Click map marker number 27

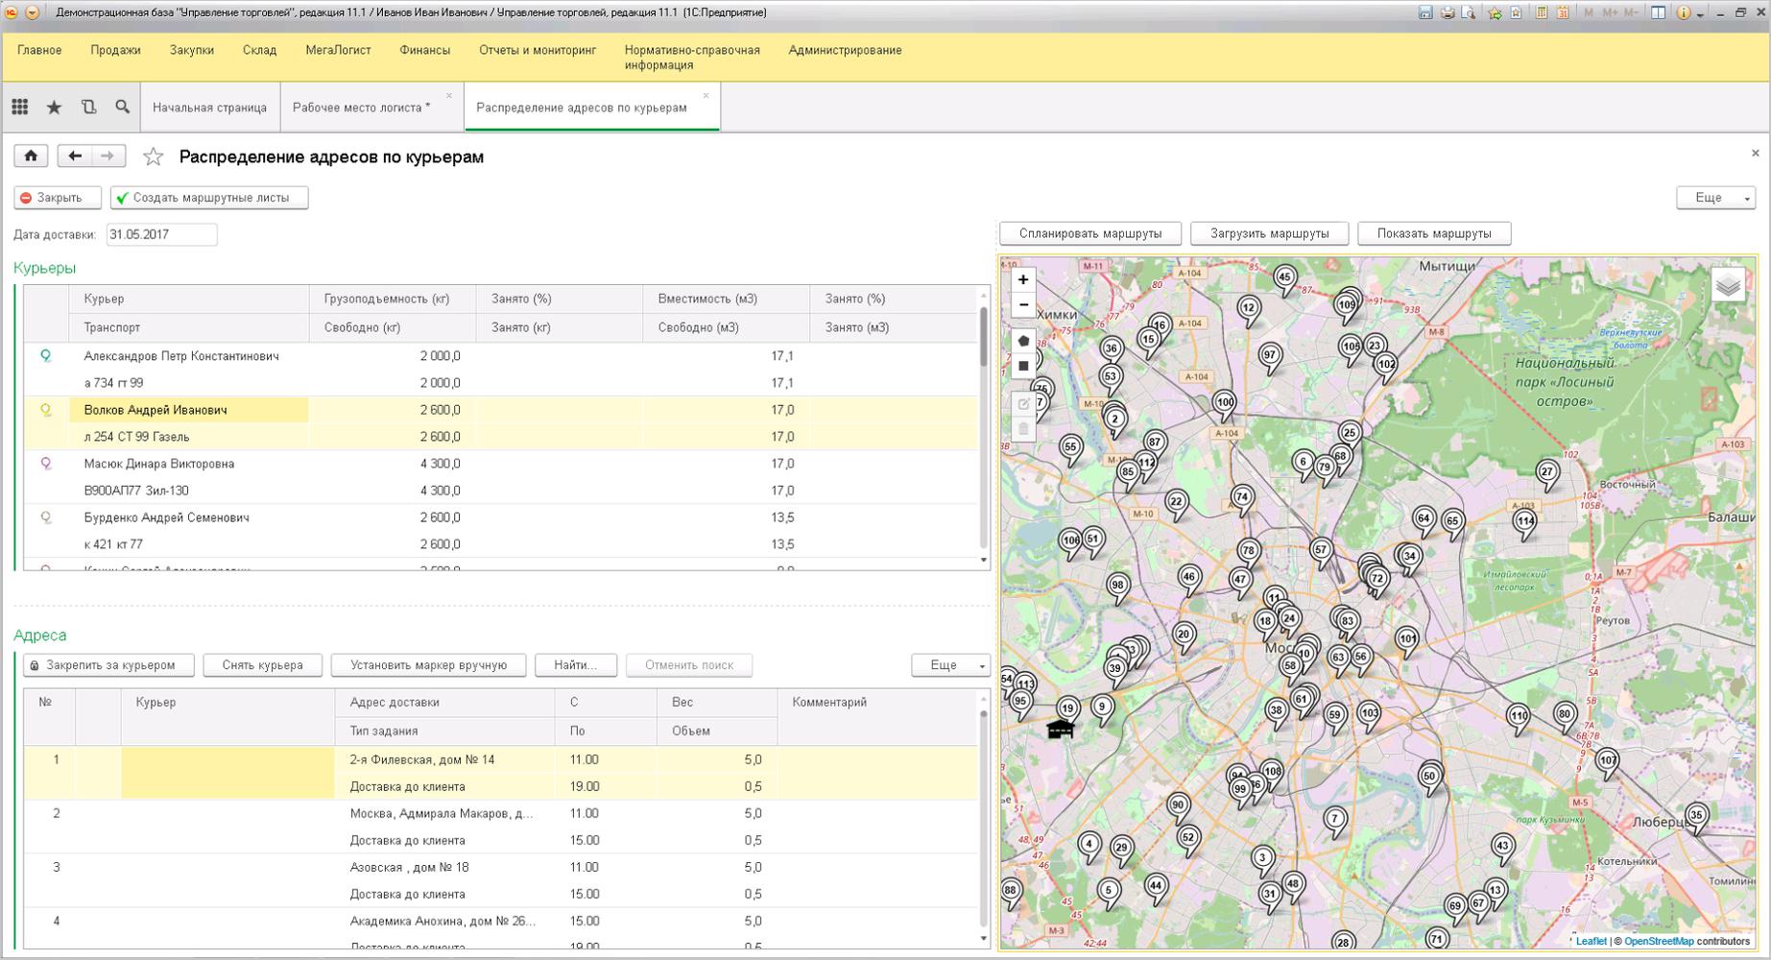tap(1546, 473)
